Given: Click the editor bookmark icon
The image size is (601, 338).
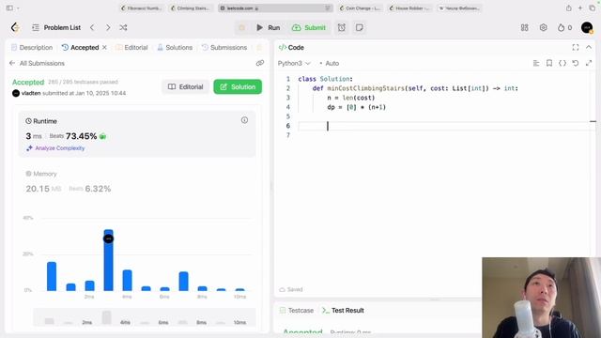Looking at the screenshot, I should pos(549,63).
